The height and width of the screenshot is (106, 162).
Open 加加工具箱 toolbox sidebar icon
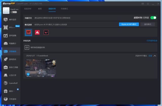pyautogui.click(x=10, y=67)
